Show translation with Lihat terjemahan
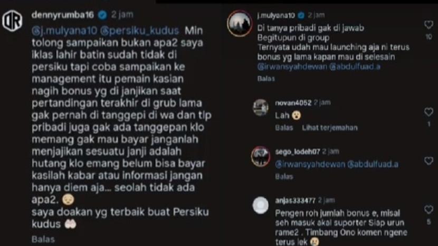The image size is (438, 246). tap(330, 128)
